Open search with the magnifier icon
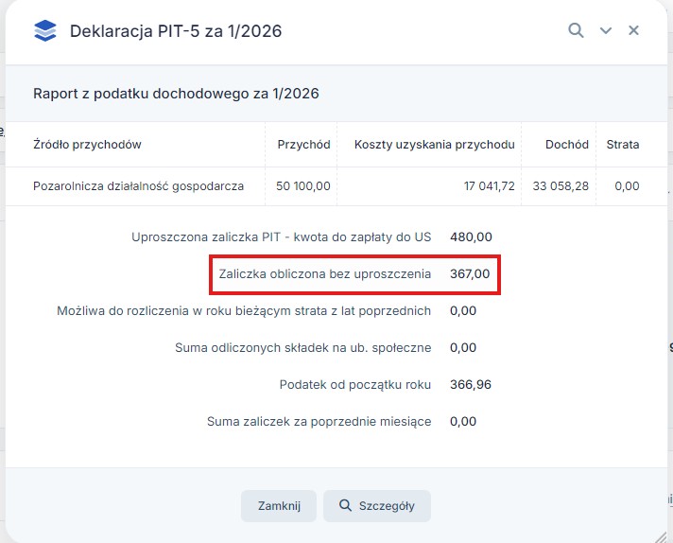Viewport: 673px width, 543px height. click(x=576, y=30)
